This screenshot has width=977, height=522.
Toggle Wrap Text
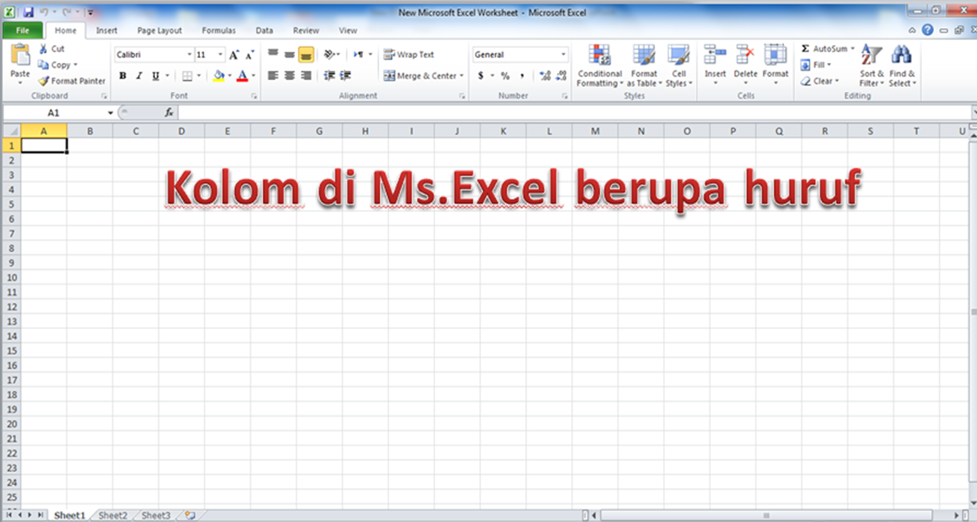point(409,55)
